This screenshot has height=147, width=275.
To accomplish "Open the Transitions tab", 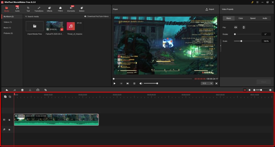I will (39, 9).
